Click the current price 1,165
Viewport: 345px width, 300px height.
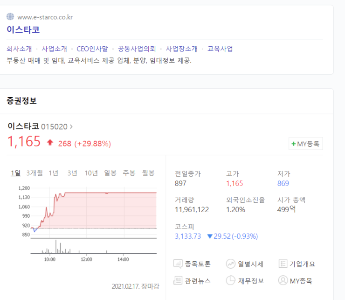[x=24, y=142]
